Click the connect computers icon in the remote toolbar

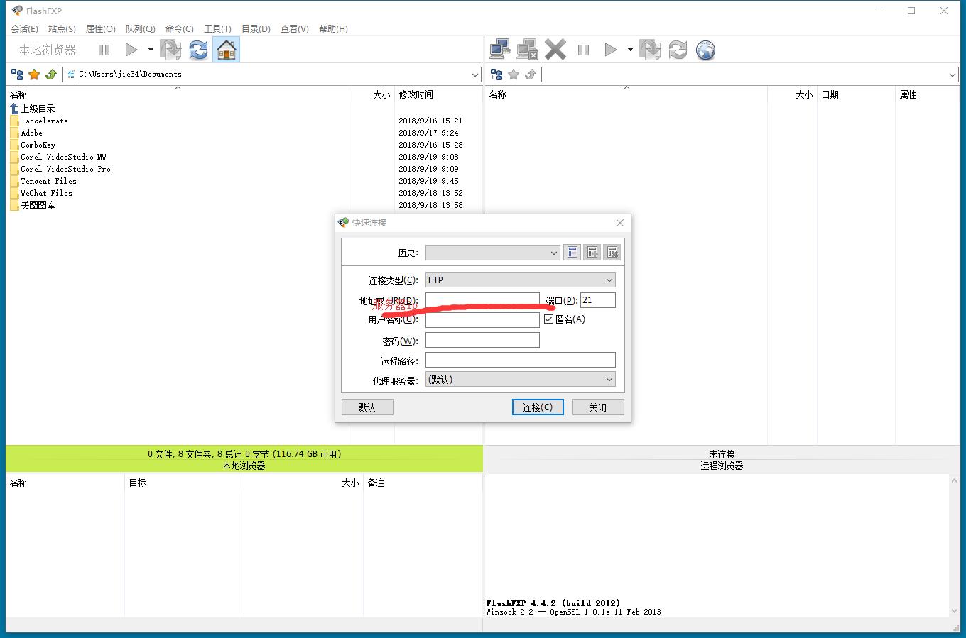point(500,50)
